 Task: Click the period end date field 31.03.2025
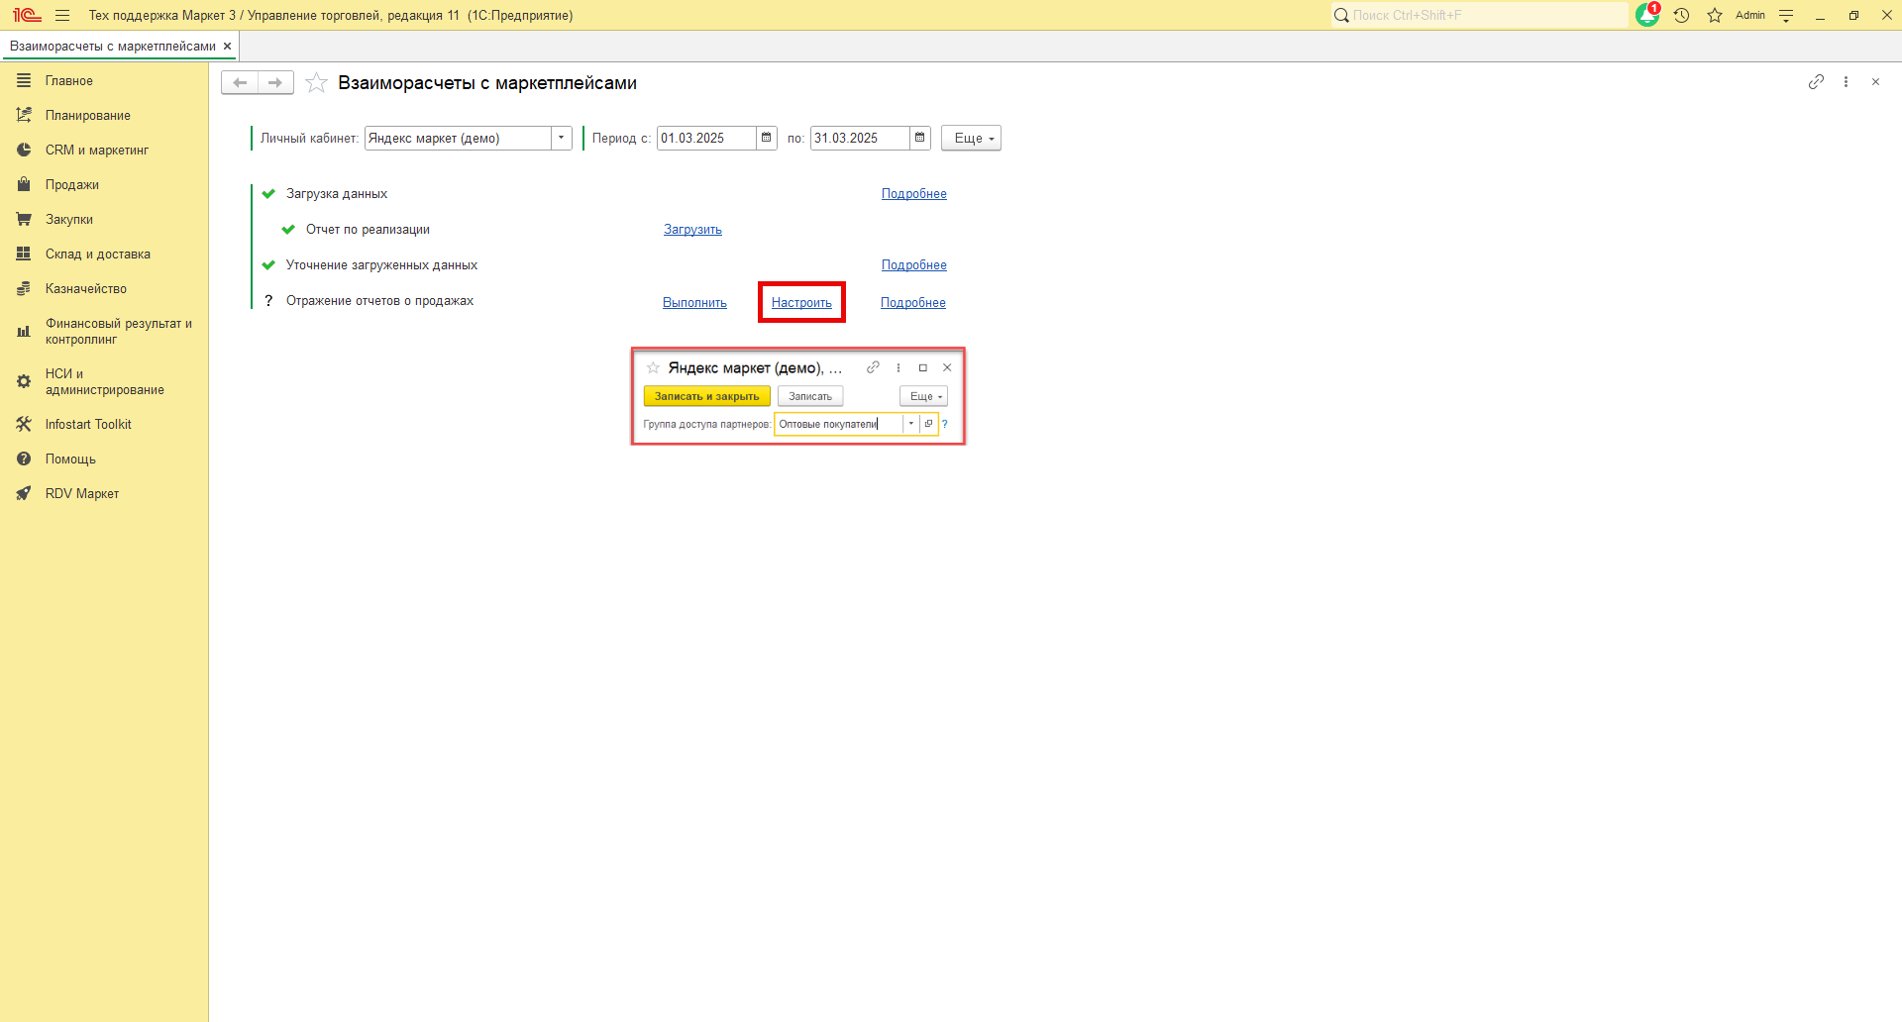pos(860,138)
